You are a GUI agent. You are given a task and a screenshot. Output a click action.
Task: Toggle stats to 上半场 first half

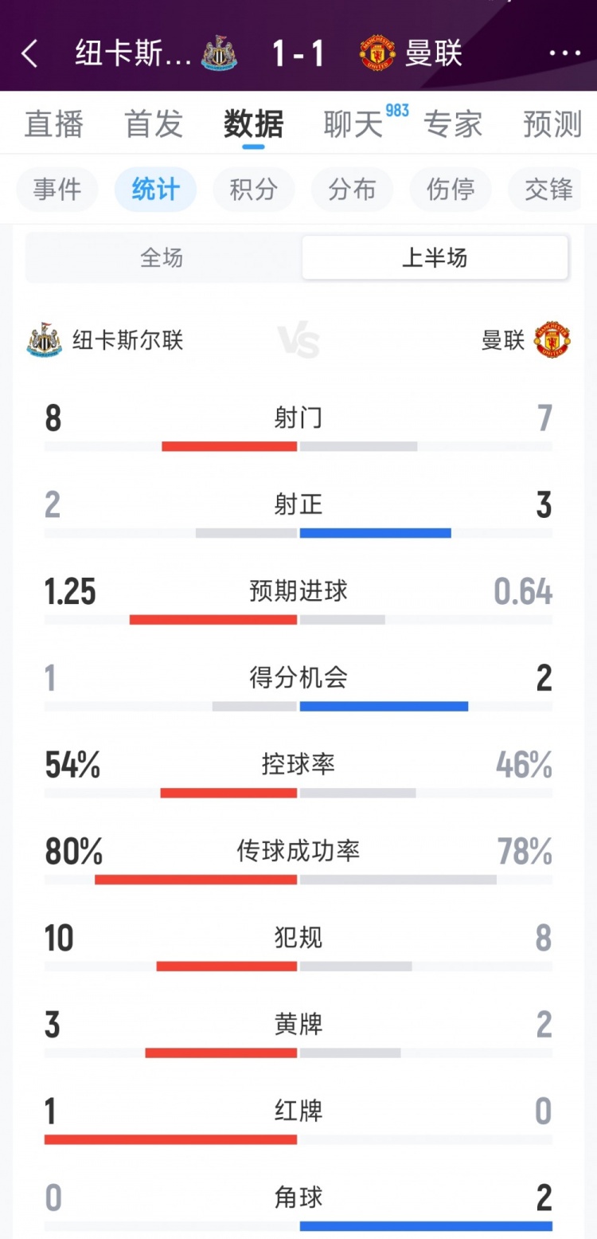tap(435, 258)
